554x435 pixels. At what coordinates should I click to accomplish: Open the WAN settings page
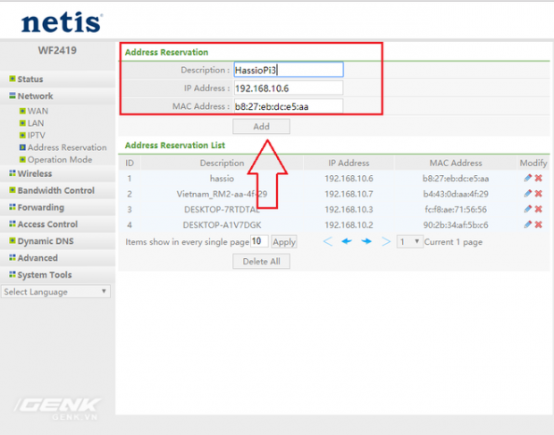pyautogui.click(x=38, y=111)
